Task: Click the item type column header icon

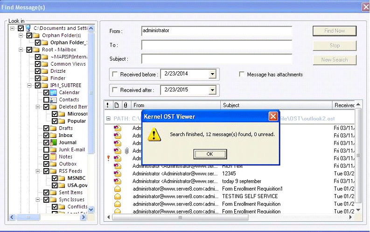Action: click(x=117, y=105)
